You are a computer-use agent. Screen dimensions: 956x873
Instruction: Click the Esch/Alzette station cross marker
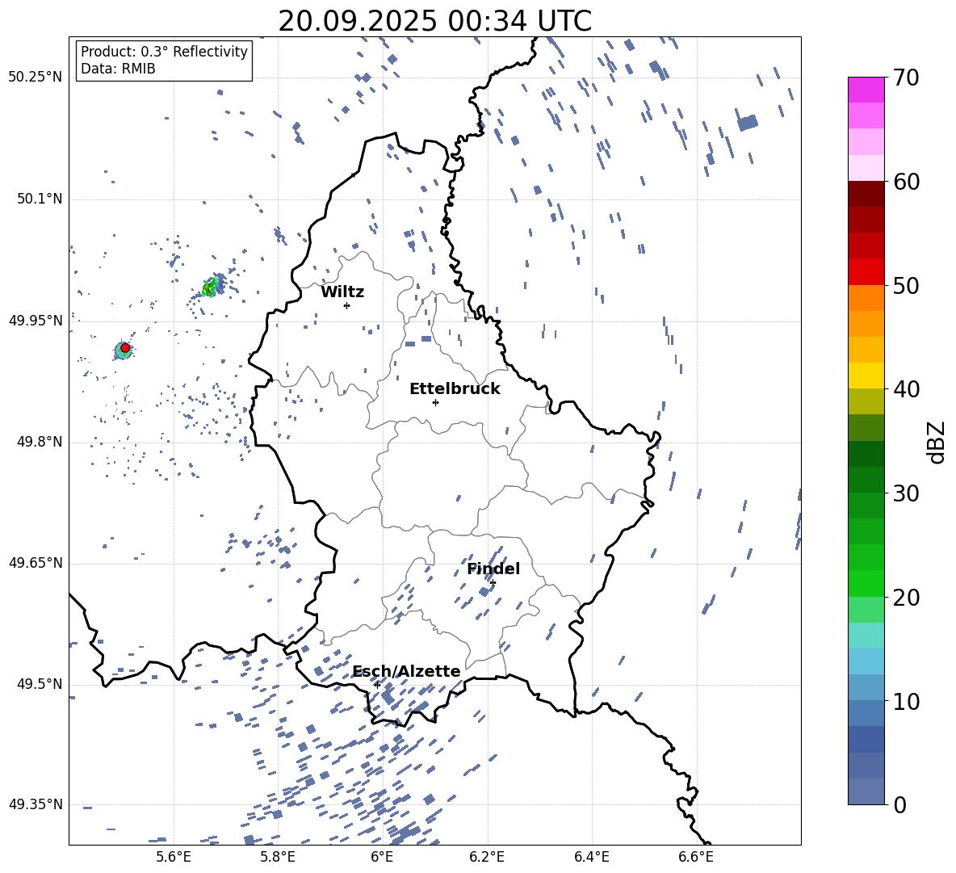(x=377, y=685)
